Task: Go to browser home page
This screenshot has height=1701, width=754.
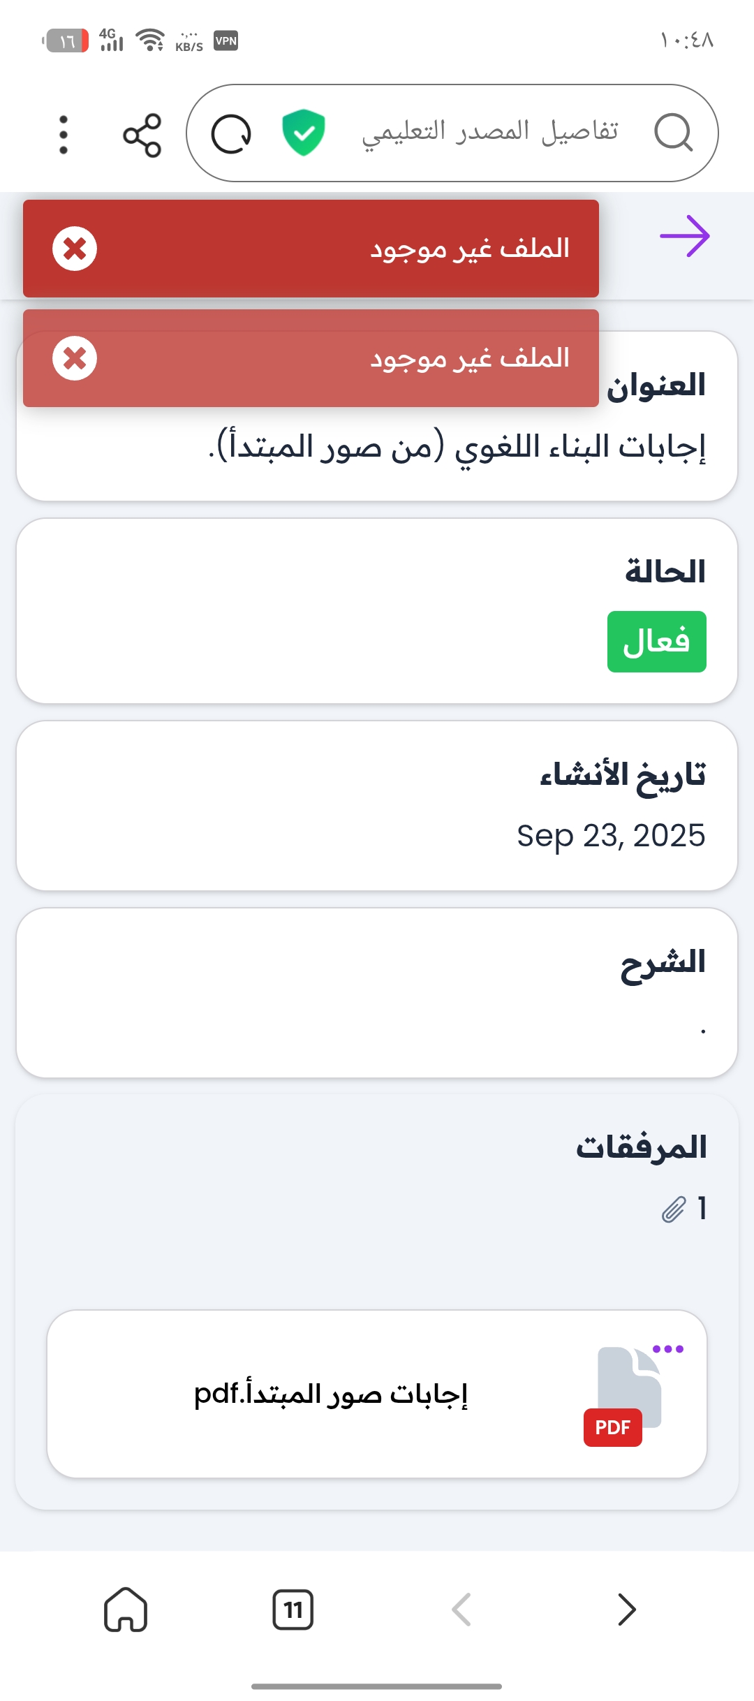Action: (x=126, y=1610)
